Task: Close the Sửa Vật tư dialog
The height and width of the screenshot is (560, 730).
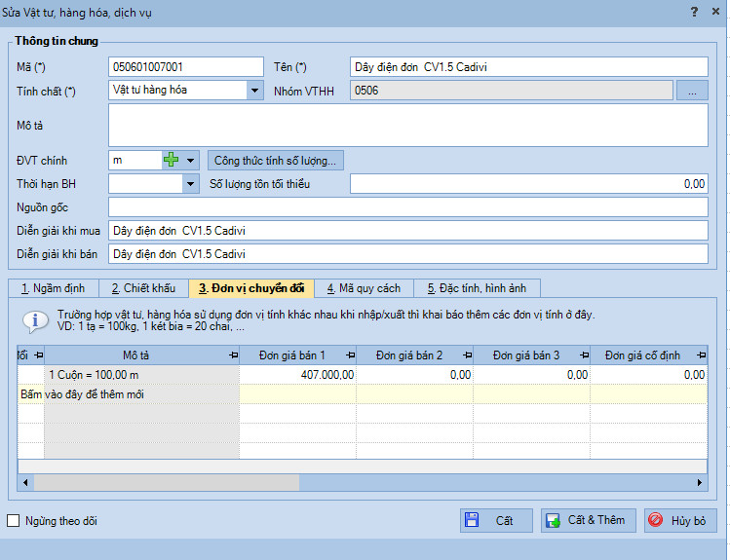Action: (x=716, y=12)
